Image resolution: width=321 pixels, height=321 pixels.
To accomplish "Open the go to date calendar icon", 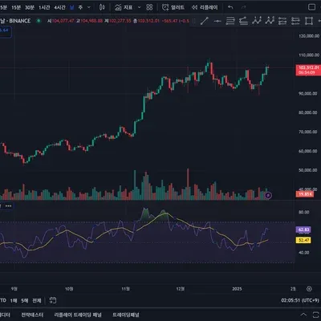I will 53,300.
